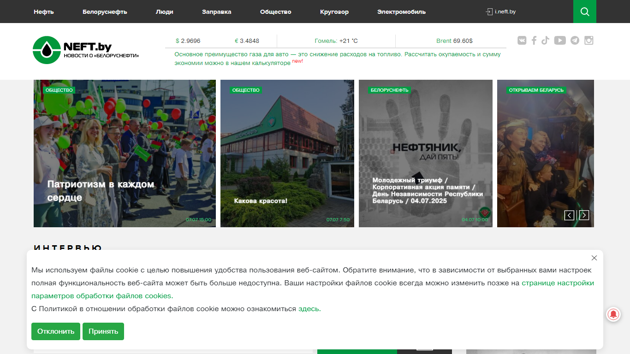
Task: Open the VK social page icon
Action: [522, 41]
